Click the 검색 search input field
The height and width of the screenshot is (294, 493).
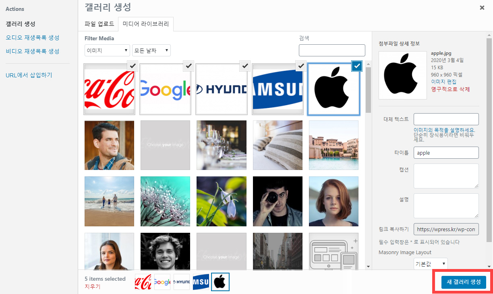pyautogui.click(x=331, y=50)
